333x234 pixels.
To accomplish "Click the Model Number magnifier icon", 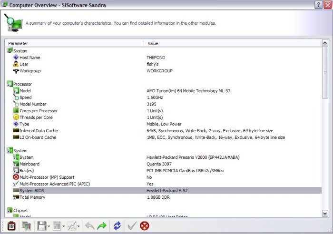I will (16, 104).
